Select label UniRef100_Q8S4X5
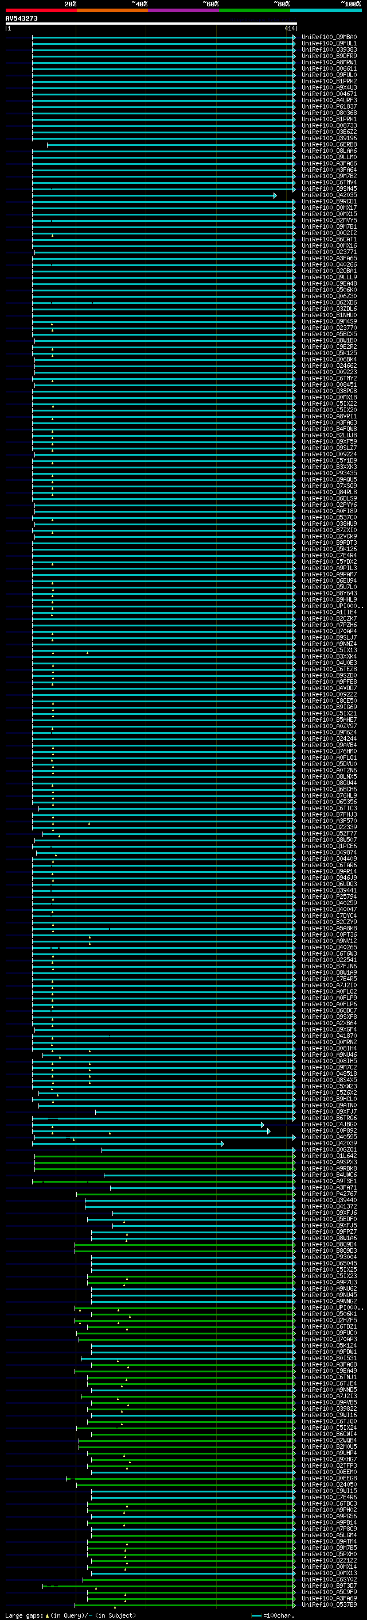Screen dimensions: 367x1620 point(329,1080)
